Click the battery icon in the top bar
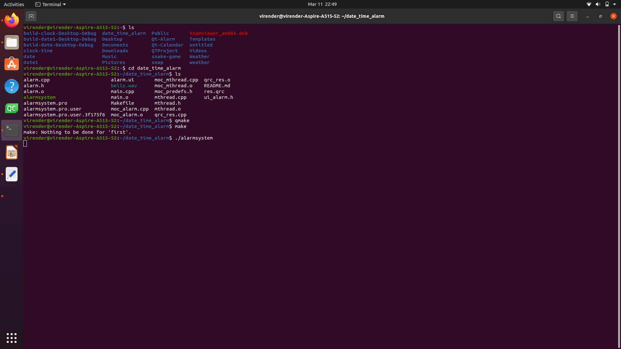Image resolution: width=621 pixels, height=349 pixels. [607, 4]
